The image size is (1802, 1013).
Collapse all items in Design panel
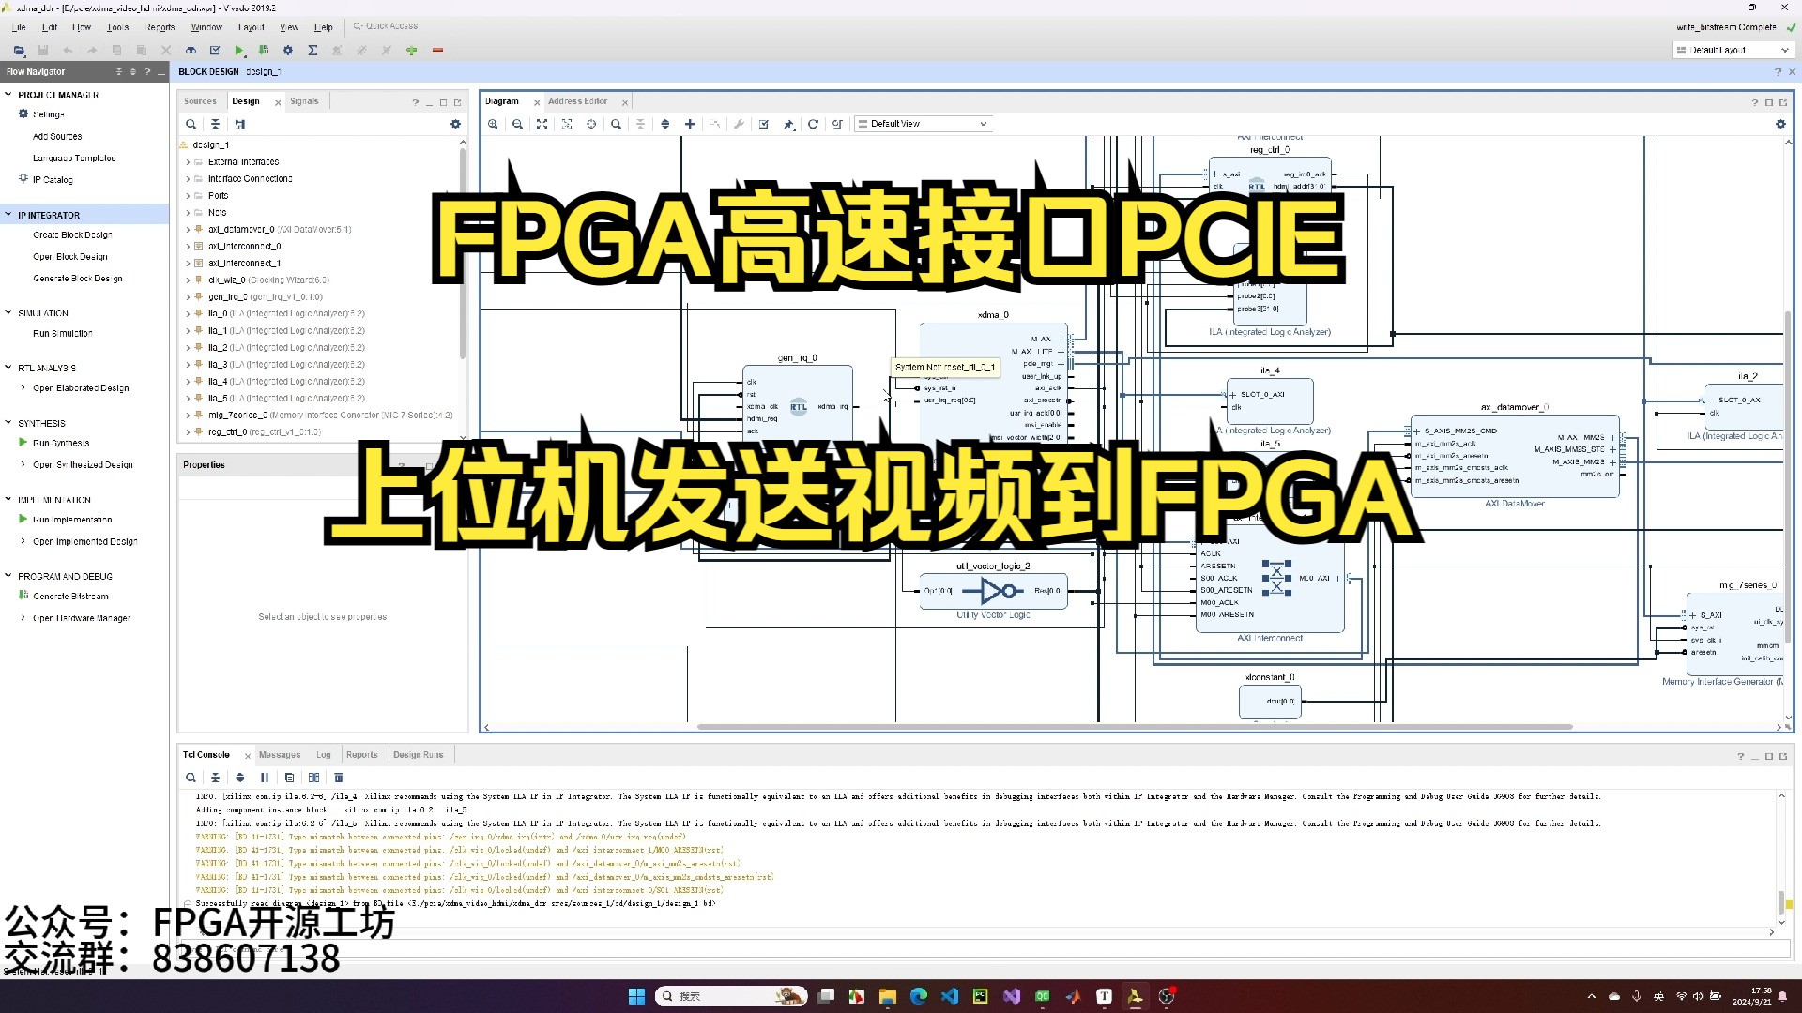(215, 124)
